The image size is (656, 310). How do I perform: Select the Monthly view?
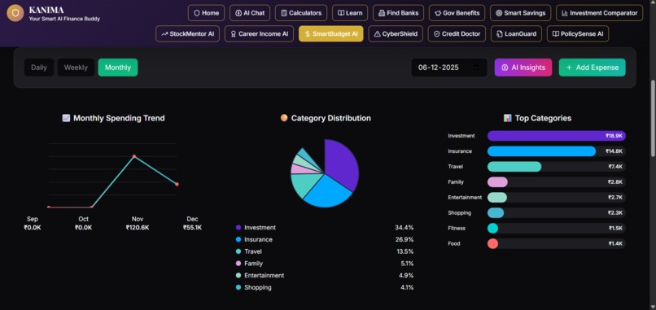(x=118, y=68)
